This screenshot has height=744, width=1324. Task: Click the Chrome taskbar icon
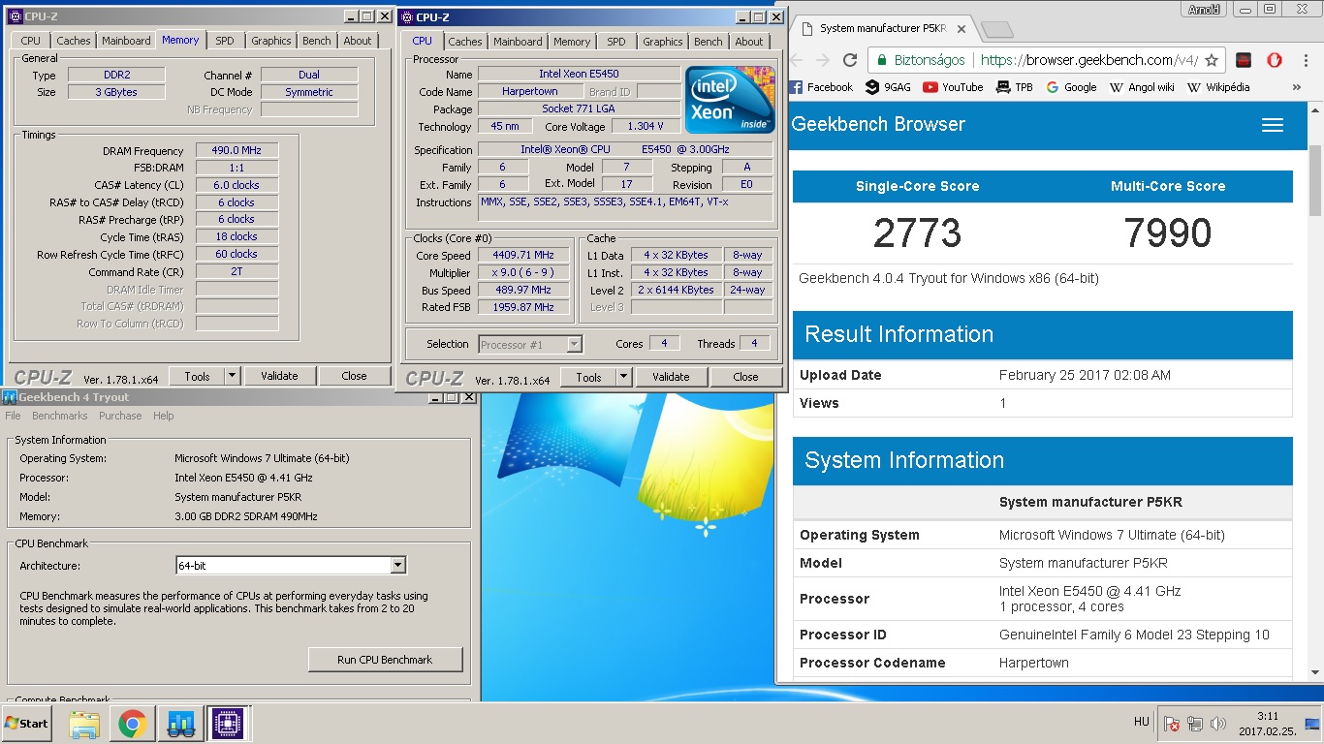tap(133, 724)
